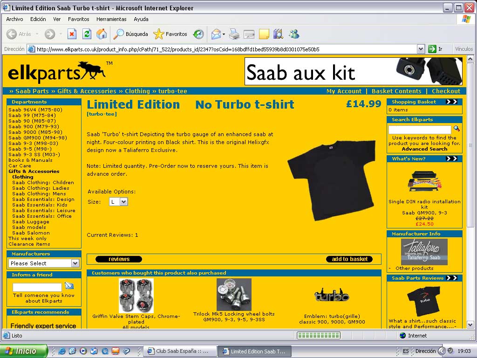Open the Edición menu
The height and width of the screenshot is (358, 477).
point(38,19)
